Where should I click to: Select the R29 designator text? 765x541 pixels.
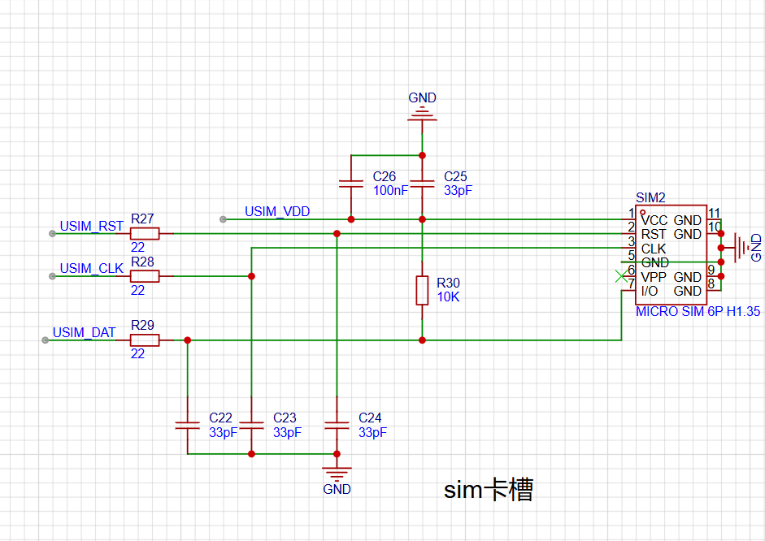(142, 325)
